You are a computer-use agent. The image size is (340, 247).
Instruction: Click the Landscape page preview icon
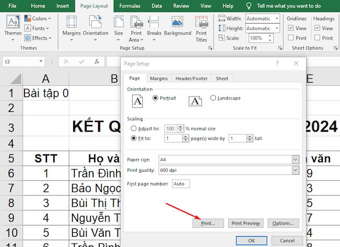tap(195, 101)
